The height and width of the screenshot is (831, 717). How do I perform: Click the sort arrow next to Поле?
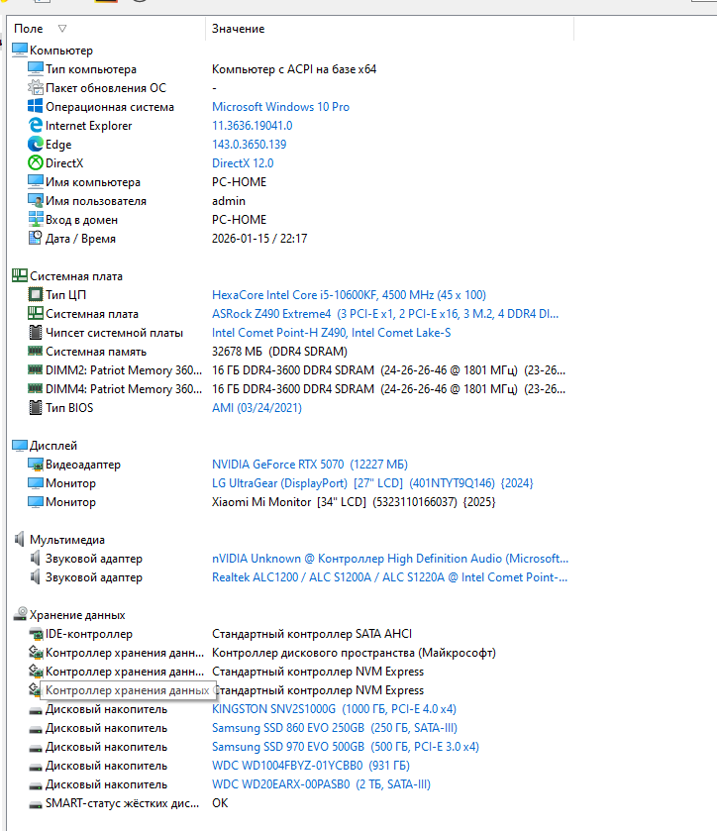62,29
